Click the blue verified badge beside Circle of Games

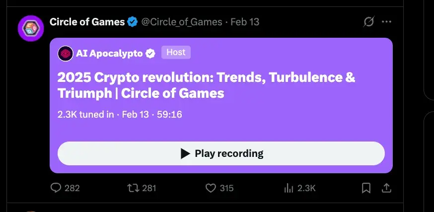133,21
